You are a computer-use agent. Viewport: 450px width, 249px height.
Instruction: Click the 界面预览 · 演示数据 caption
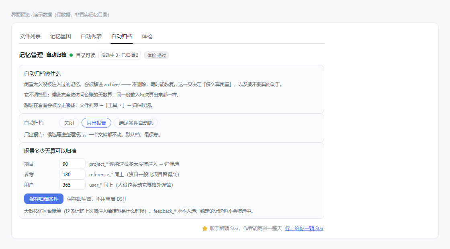(60, 14)
